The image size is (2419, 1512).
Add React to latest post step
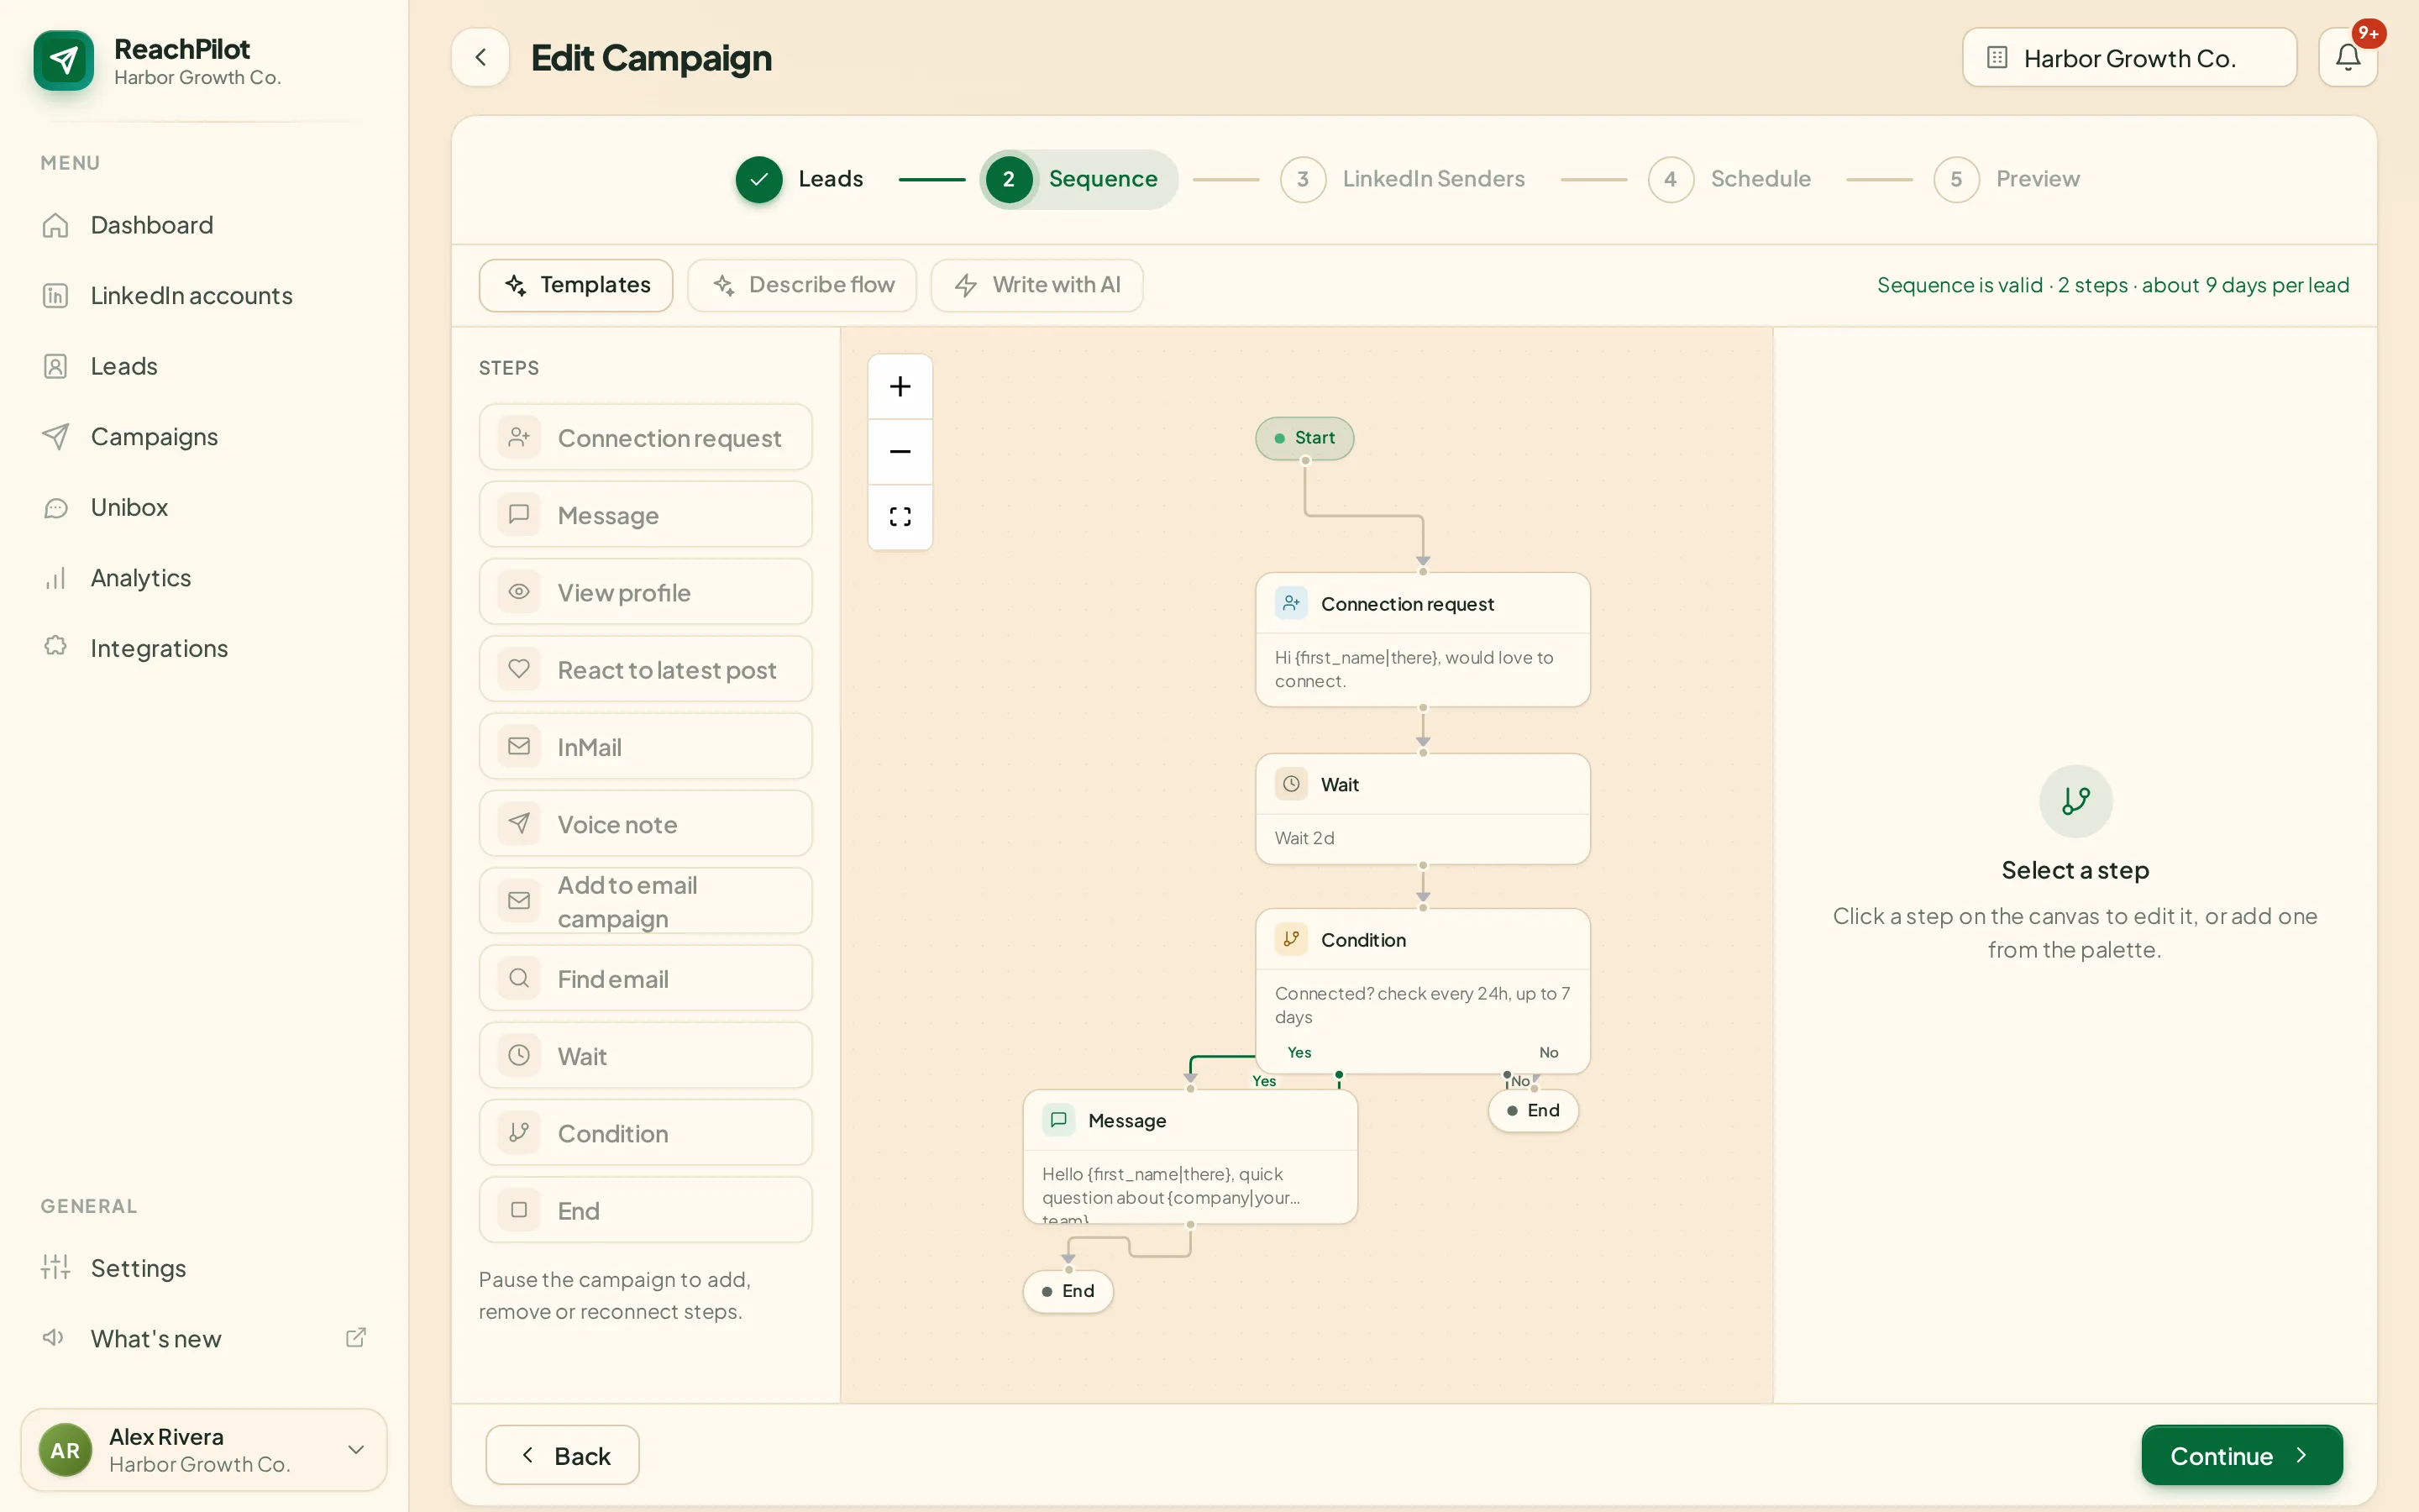click(x=646, y=669)
